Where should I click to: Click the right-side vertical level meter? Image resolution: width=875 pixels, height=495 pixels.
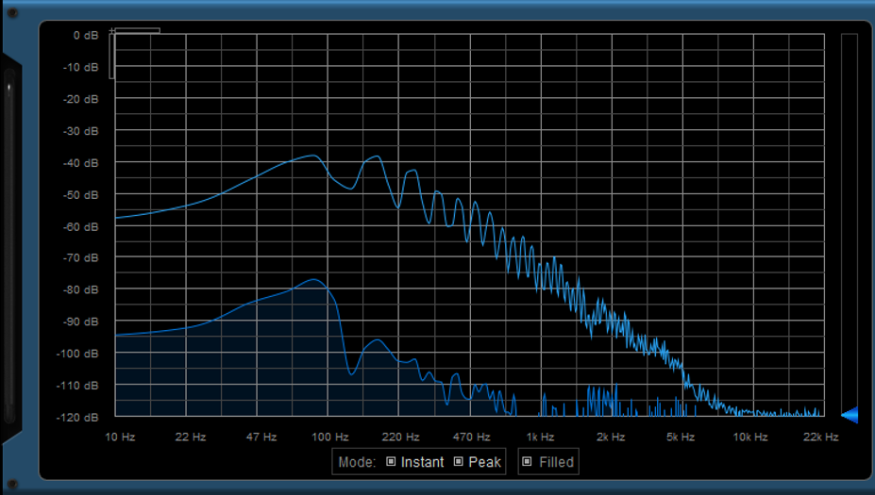click(x=850, y=224)
